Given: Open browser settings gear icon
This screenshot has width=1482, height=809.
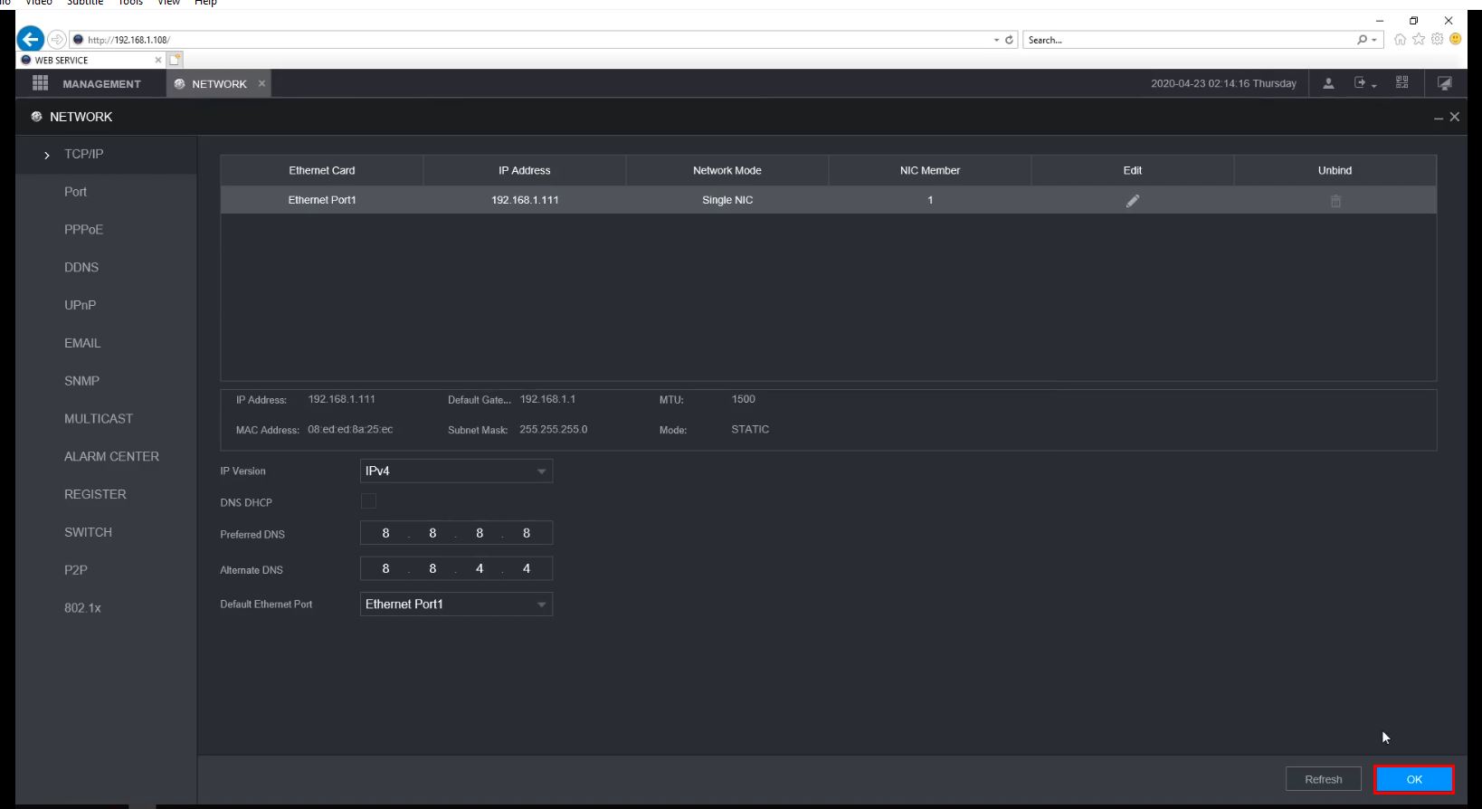Looking at the screenshot, I should click(x=1437, y=39).
